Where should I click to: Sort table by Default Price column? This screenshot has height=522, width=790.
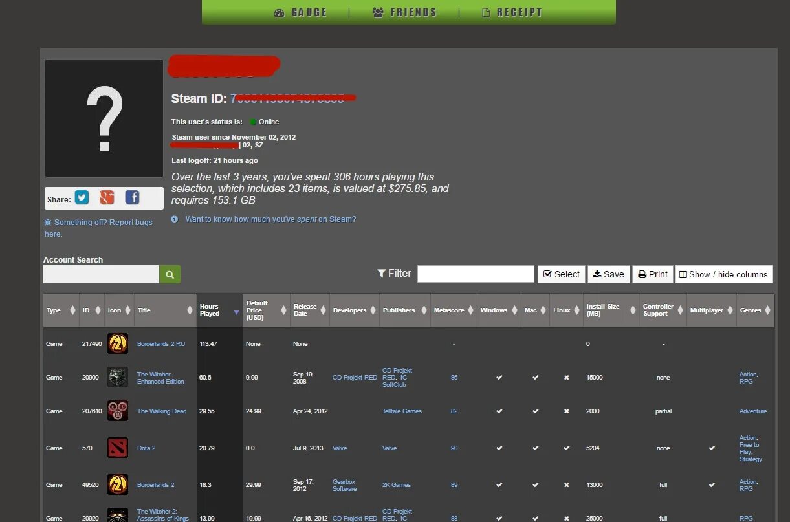tap(266, 310)
